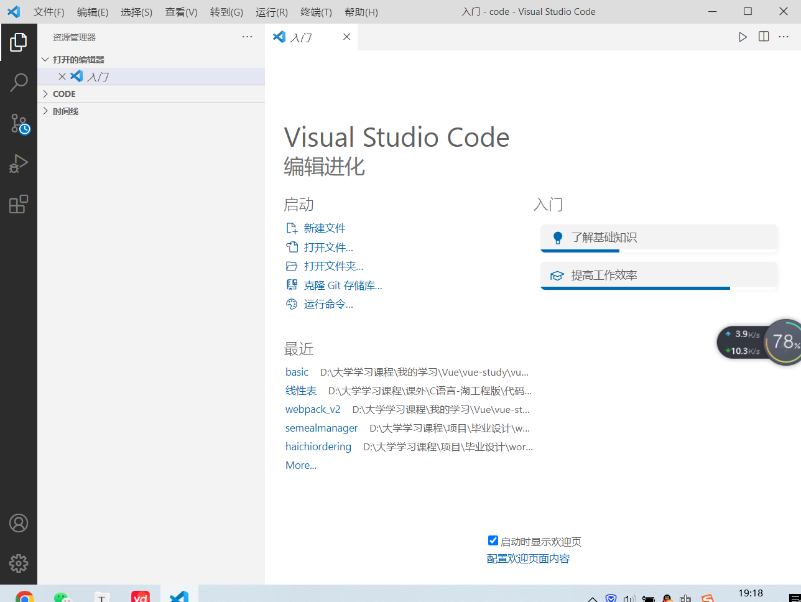
Task: Close 入门 in the open editors list
Action: pyautogui.click(x=62, y=76)
